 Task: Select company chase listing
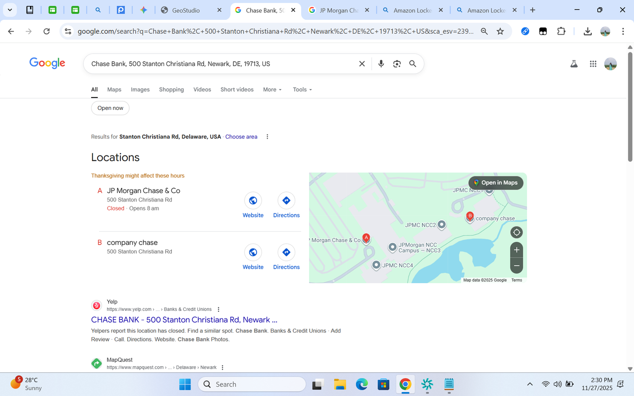pos(132,243)
